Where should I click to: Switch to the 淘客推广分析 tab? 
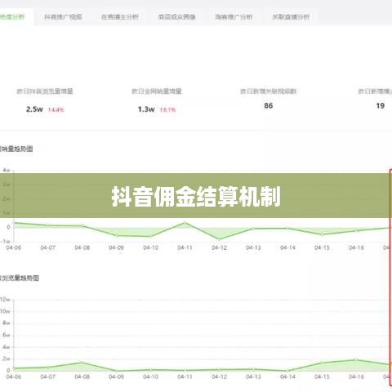click(234, 17)
